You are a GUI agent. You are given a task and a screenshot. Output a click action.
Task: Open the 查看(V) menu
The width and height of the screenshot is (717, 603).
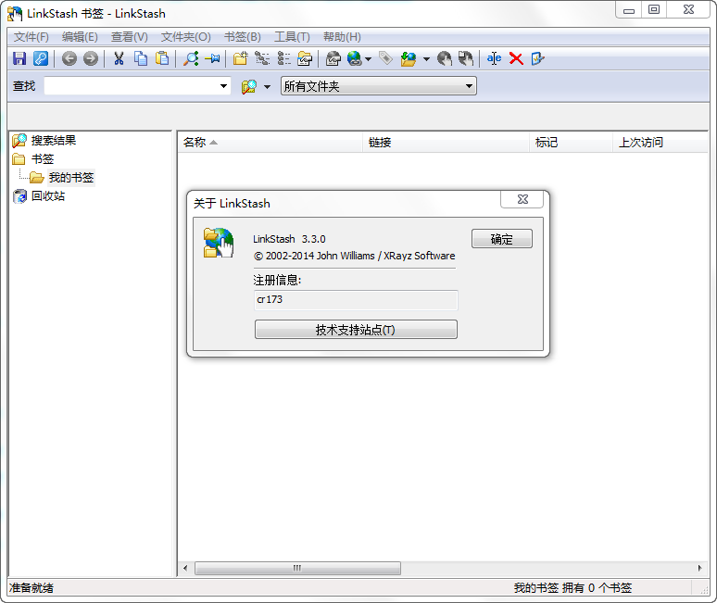pyautogui.click(x=130, y=37)
